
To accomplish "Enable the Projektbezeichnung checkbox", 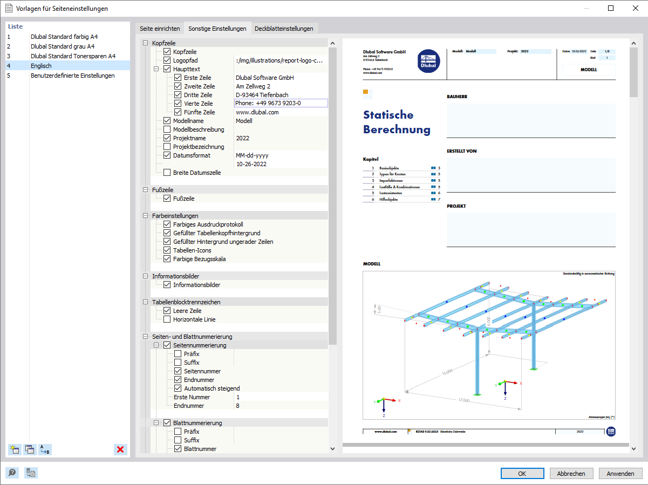I will [x=167, y=147].
